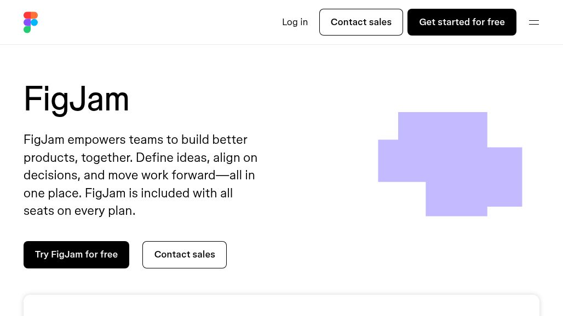This screenshot has width=563, height=316.
Task: Open the hamburger navigation menu
Action: 533,22
